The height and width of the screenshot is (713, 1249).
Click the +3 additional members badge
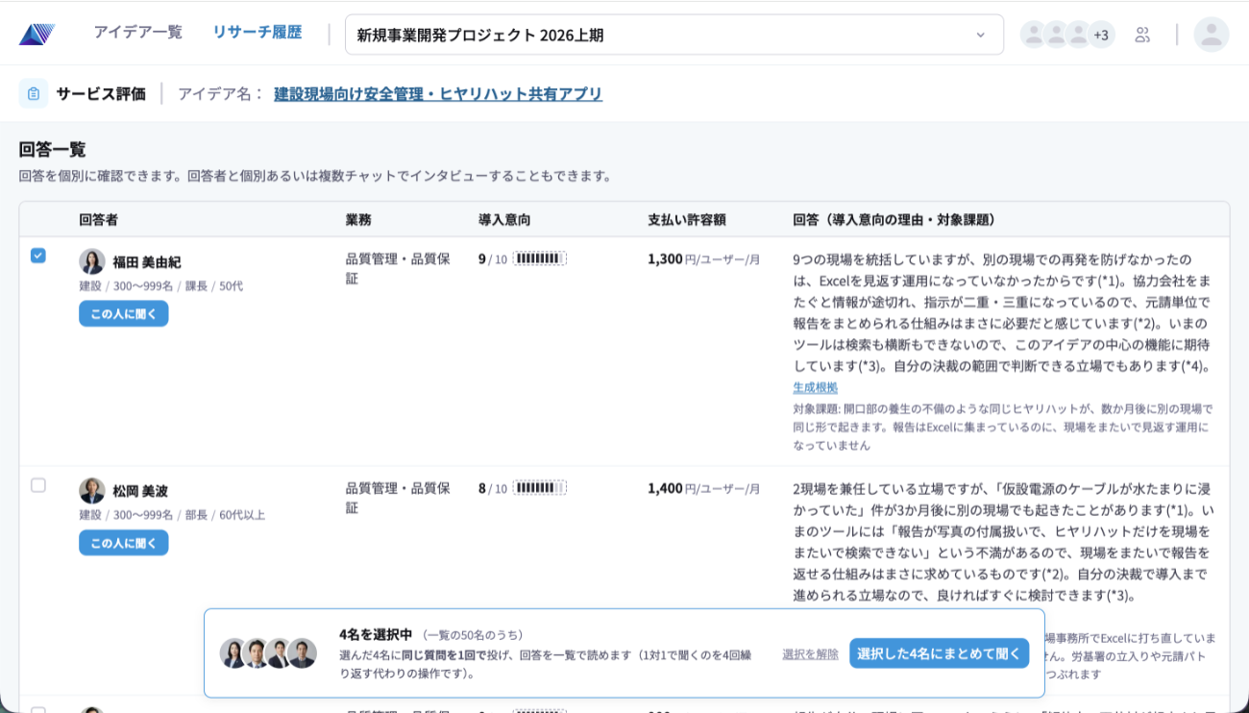1101,35
